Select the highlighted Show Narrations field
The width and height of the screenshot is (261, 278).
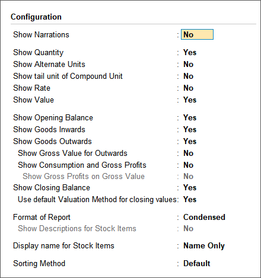point(197,34)
